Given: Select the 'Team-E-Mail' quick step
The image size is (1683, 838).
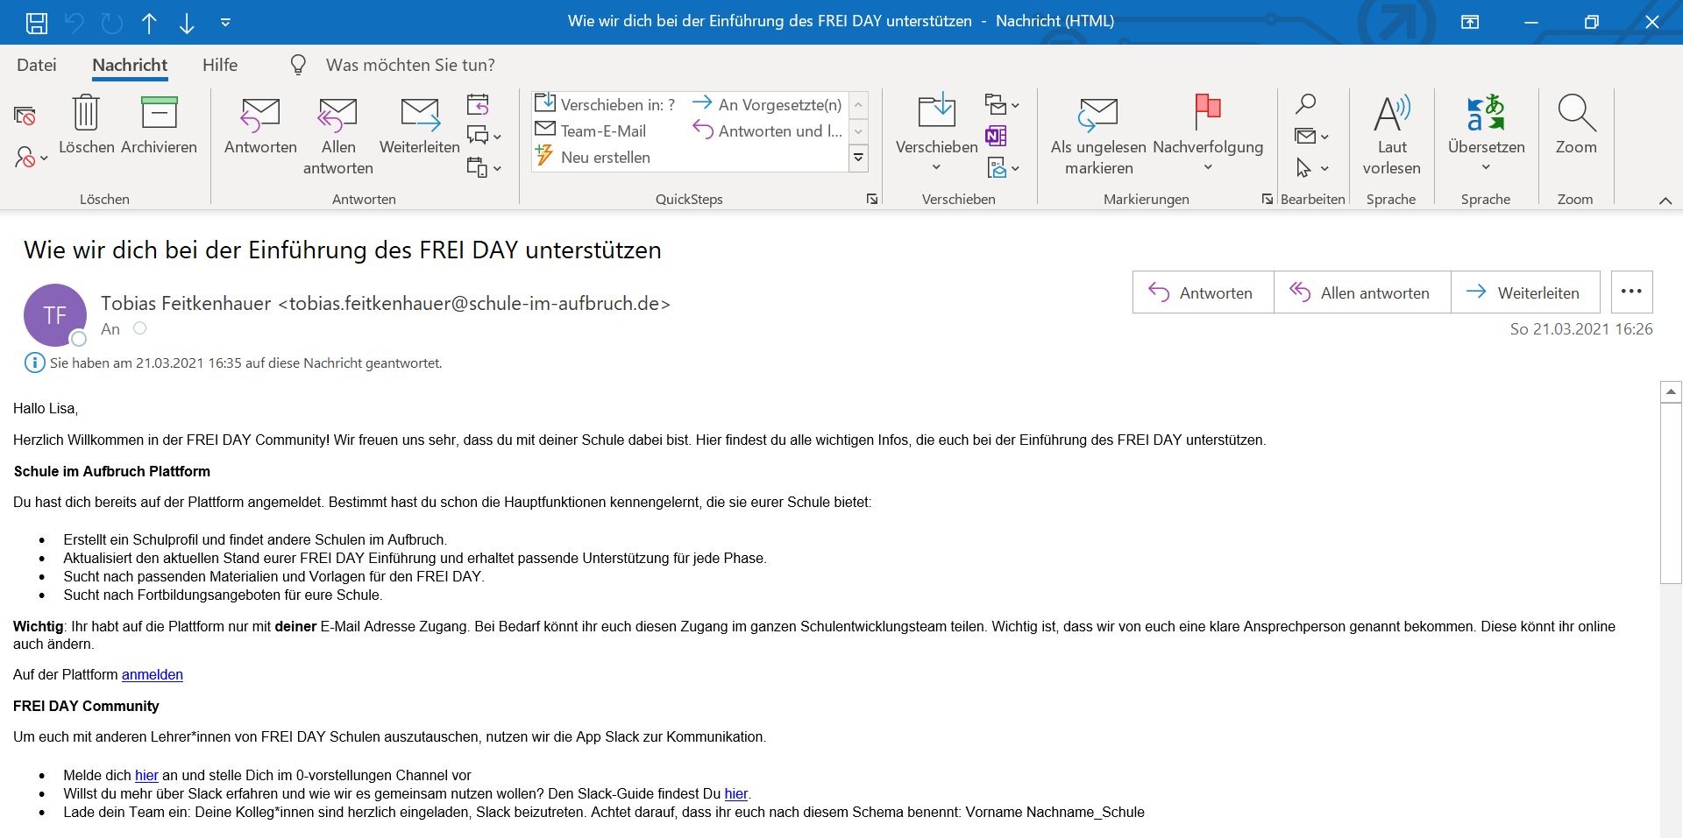Looking at the screenshot, I should tap(590, 130).
